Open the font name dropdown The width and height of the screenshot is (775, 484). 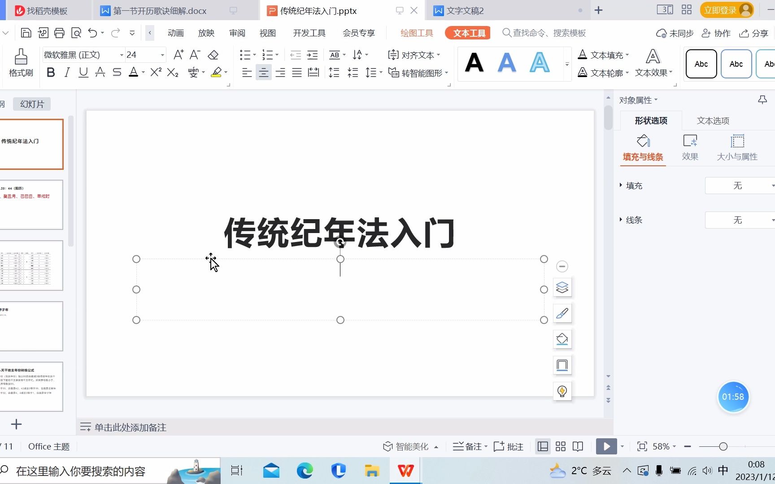coord(122,55)
